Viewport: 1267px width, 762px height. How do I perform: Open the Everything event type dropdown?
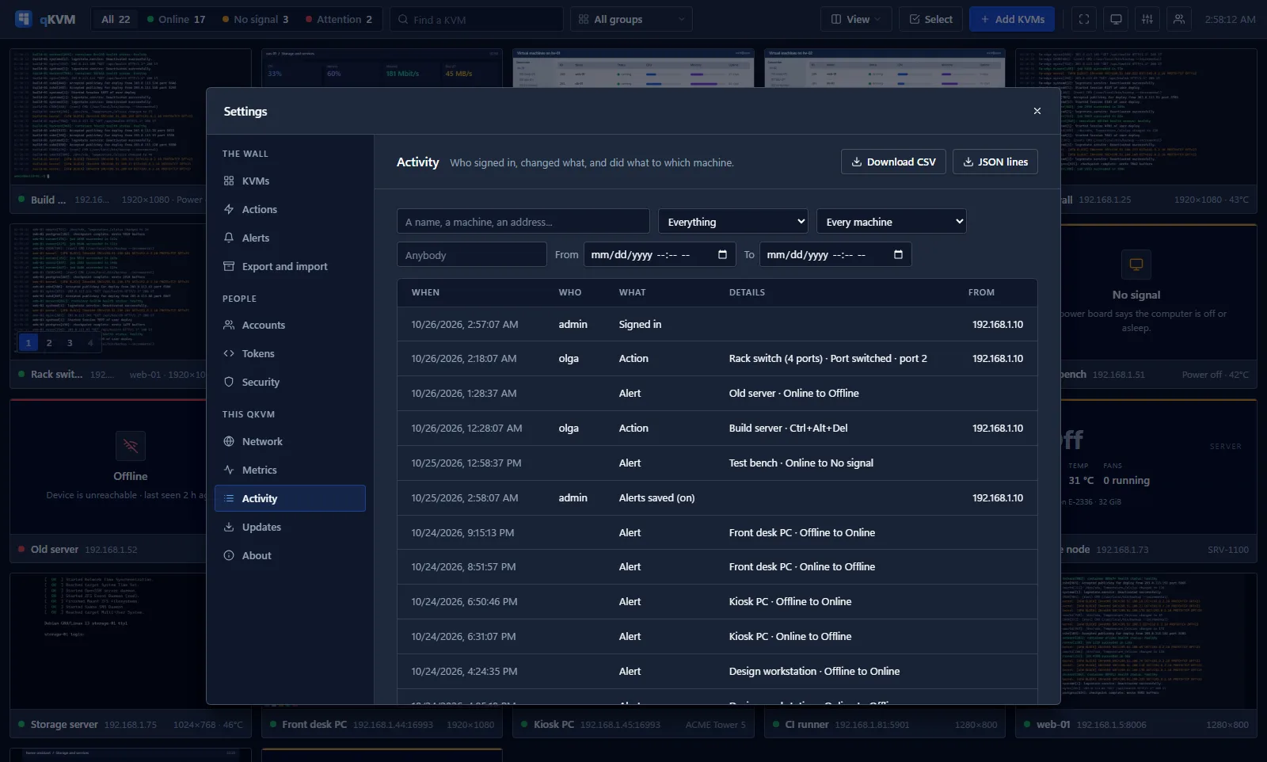click(733, 222)
